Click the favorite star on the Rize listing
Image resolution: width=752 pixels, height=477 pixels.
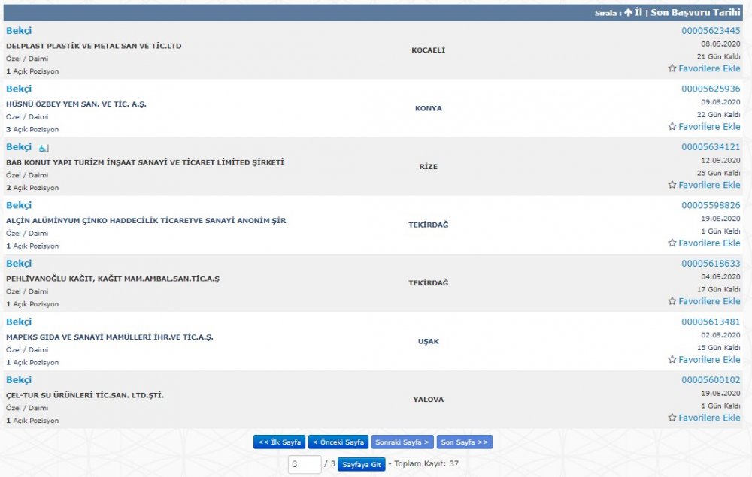tap(672, 185)
